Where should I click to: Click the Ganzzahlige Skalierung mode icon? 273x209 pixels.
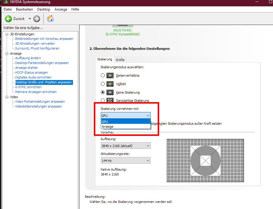pos(110,100)
